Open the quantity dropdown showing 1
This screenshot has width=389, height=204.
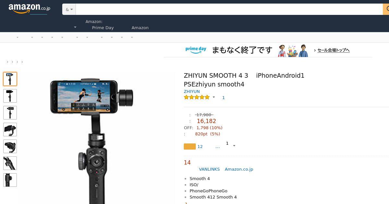tap(230, 144)
